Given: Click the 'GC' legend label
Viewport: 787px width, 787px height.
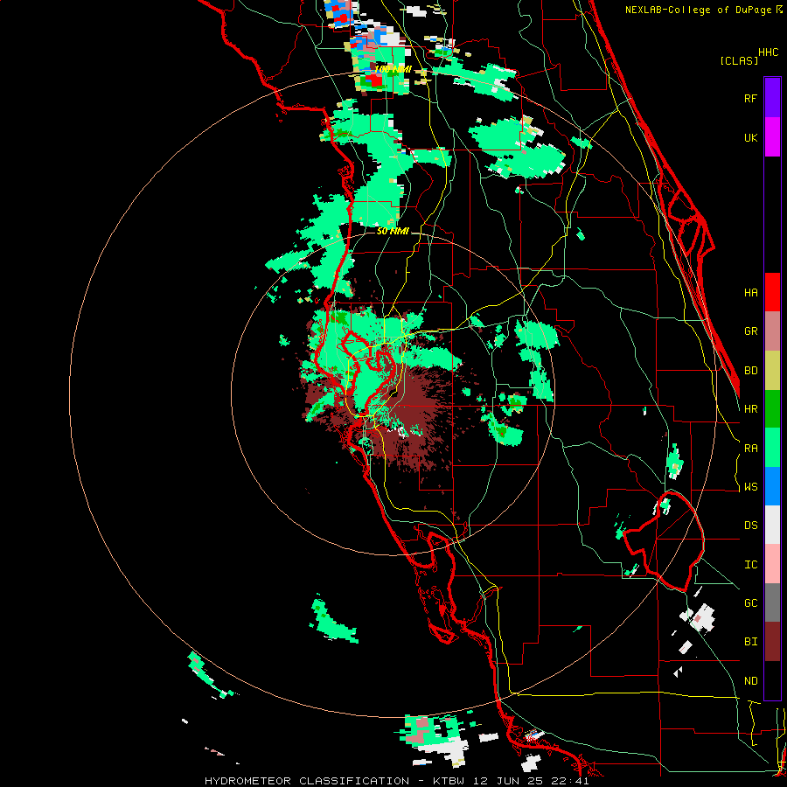Looking at the screenshot, I should coord(750,603).
